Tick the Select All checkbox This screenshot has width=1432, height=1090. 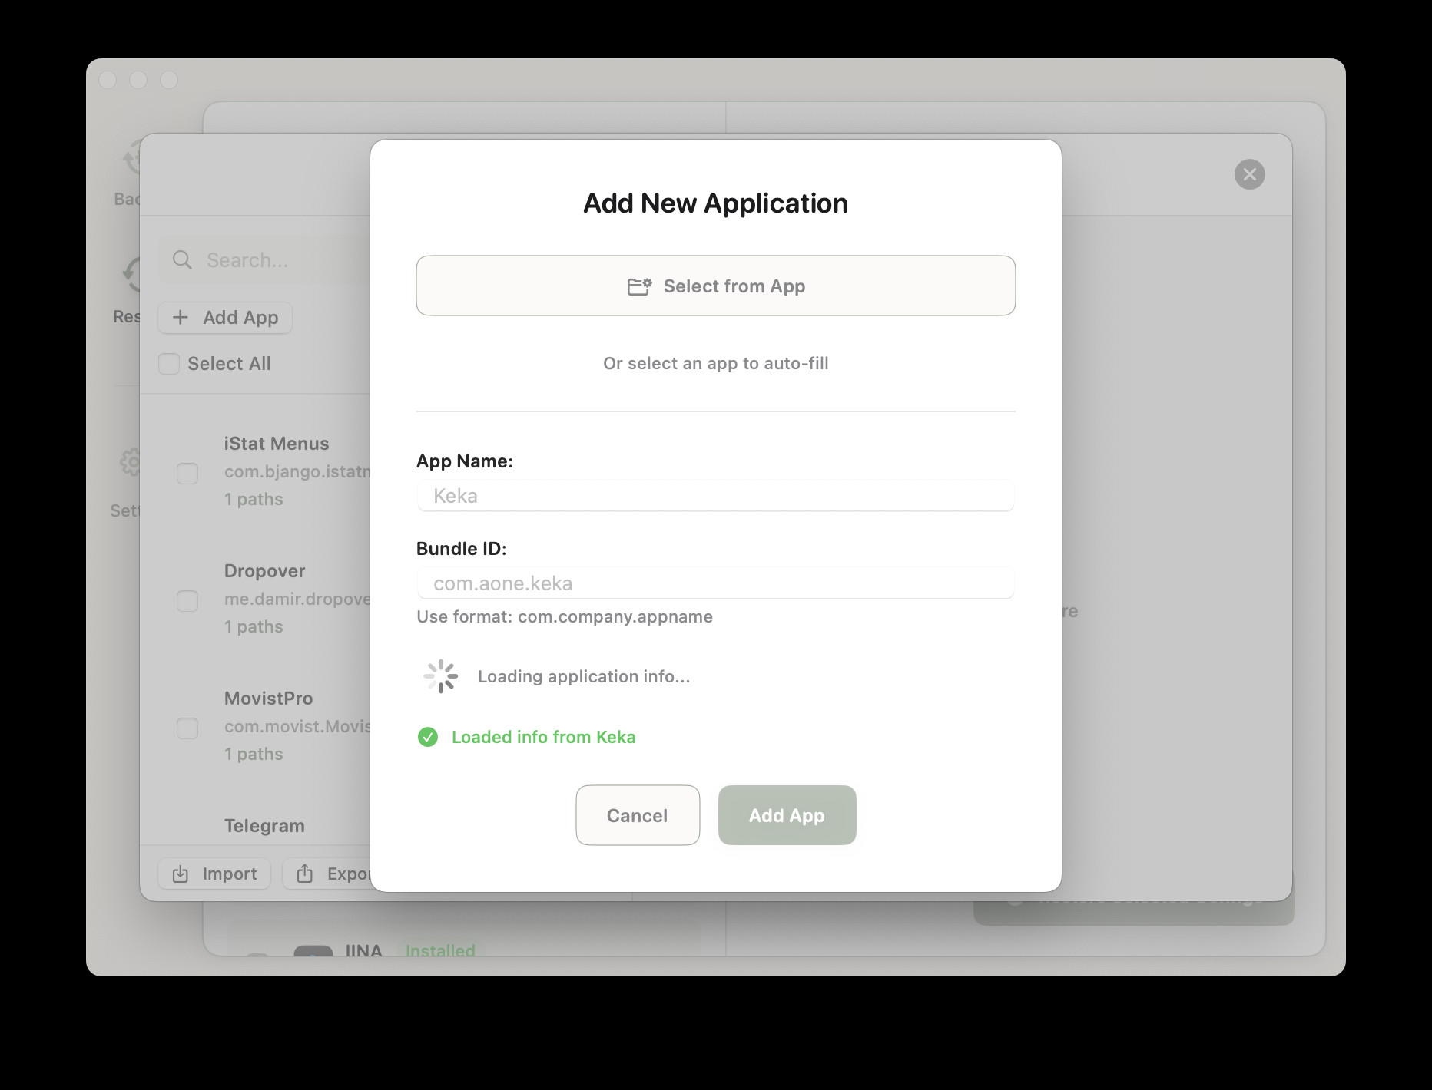169,364
